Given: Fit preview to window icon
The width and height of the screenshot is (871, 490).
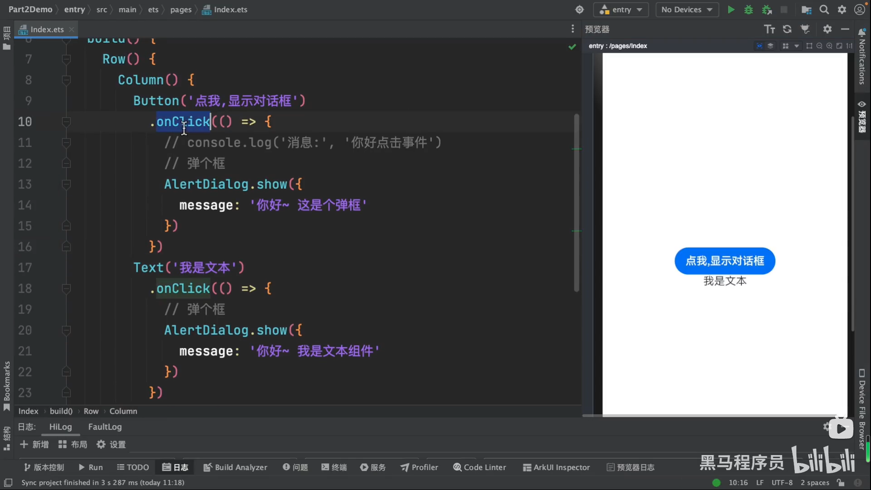Looking at the screenshot, I should [839, 46].
